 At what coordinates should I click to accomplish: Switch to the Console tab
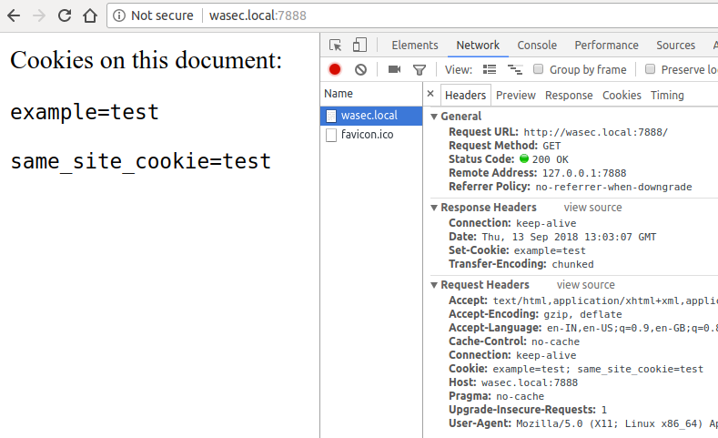point(537,46)
